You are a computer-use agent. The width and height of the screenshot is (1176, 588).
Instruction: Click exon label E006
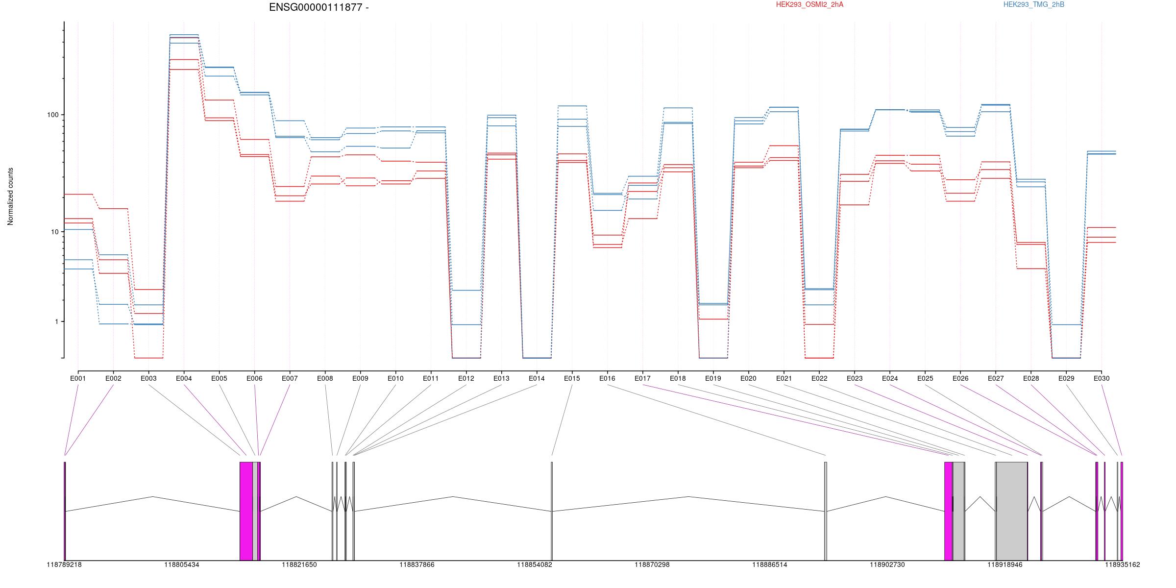(254, 378)
